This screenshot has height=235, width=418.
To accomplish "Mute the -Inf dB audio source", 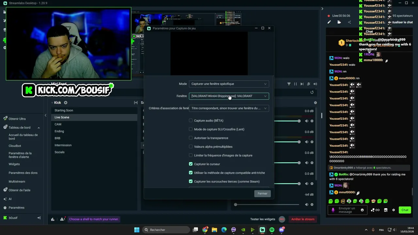I will (307, 205).
